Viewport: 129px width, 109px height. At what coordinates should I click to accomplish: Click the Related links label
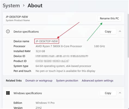[x=14, y=81]
